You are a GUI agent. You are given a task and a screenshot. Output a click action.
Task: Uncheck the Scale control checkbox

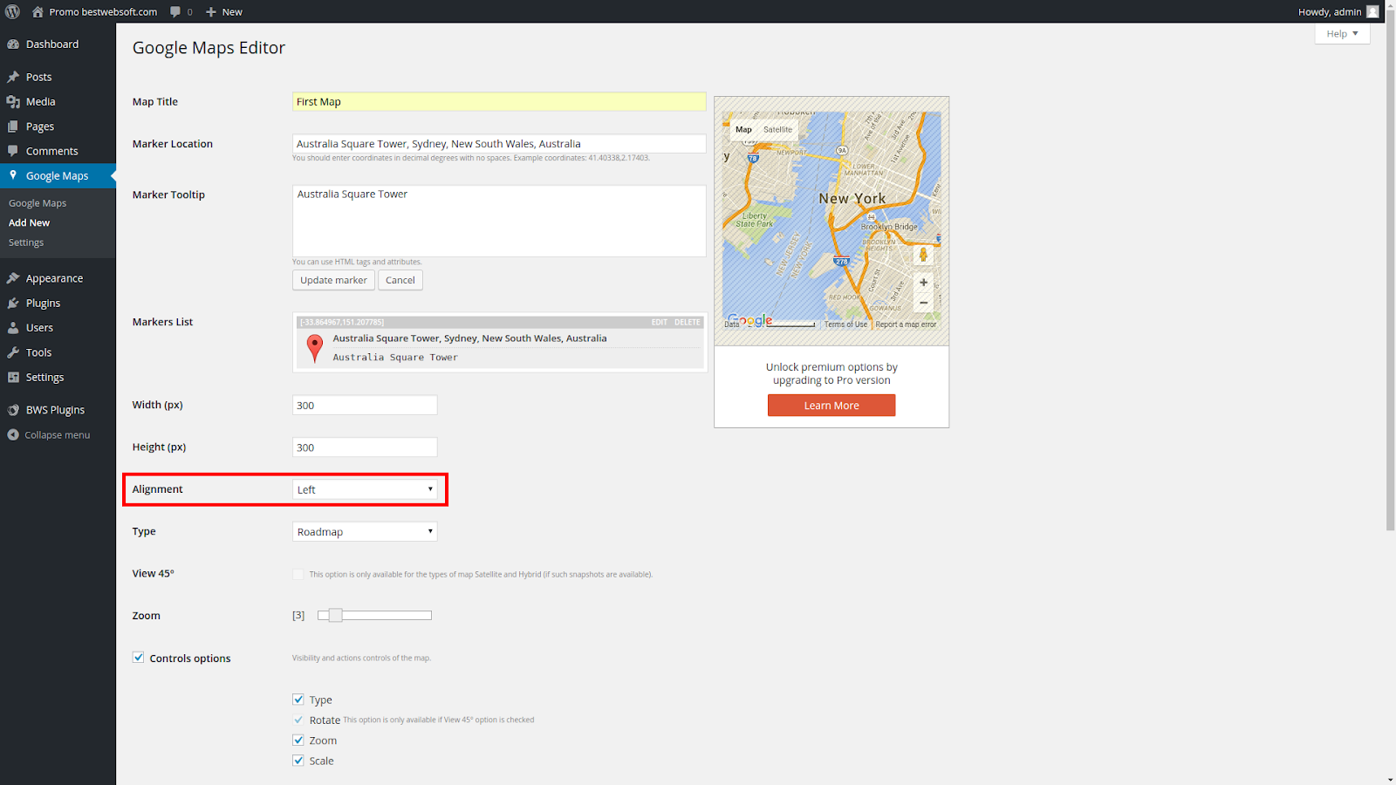click(x=298, y=761)
